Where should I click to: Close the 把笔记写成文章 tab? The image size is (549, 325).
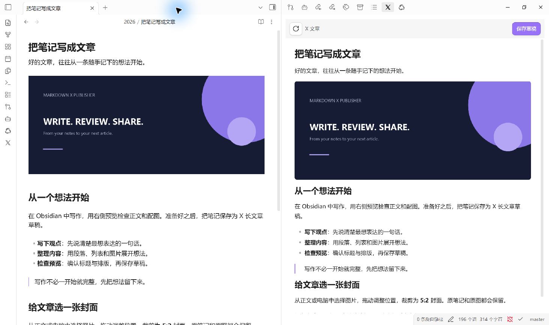(92, 8)
